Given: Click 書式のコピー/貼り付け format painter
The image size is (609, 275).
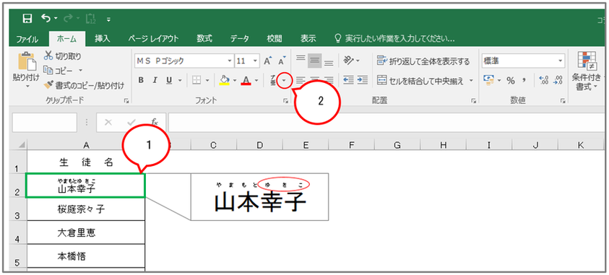Looking at the screenshot, I should pyautogui.click(x=84, y=85).
